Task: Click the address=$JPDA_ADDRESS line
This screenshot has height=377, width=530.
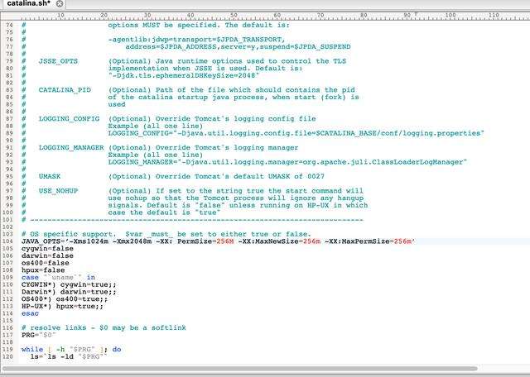Action: (238, 46)
